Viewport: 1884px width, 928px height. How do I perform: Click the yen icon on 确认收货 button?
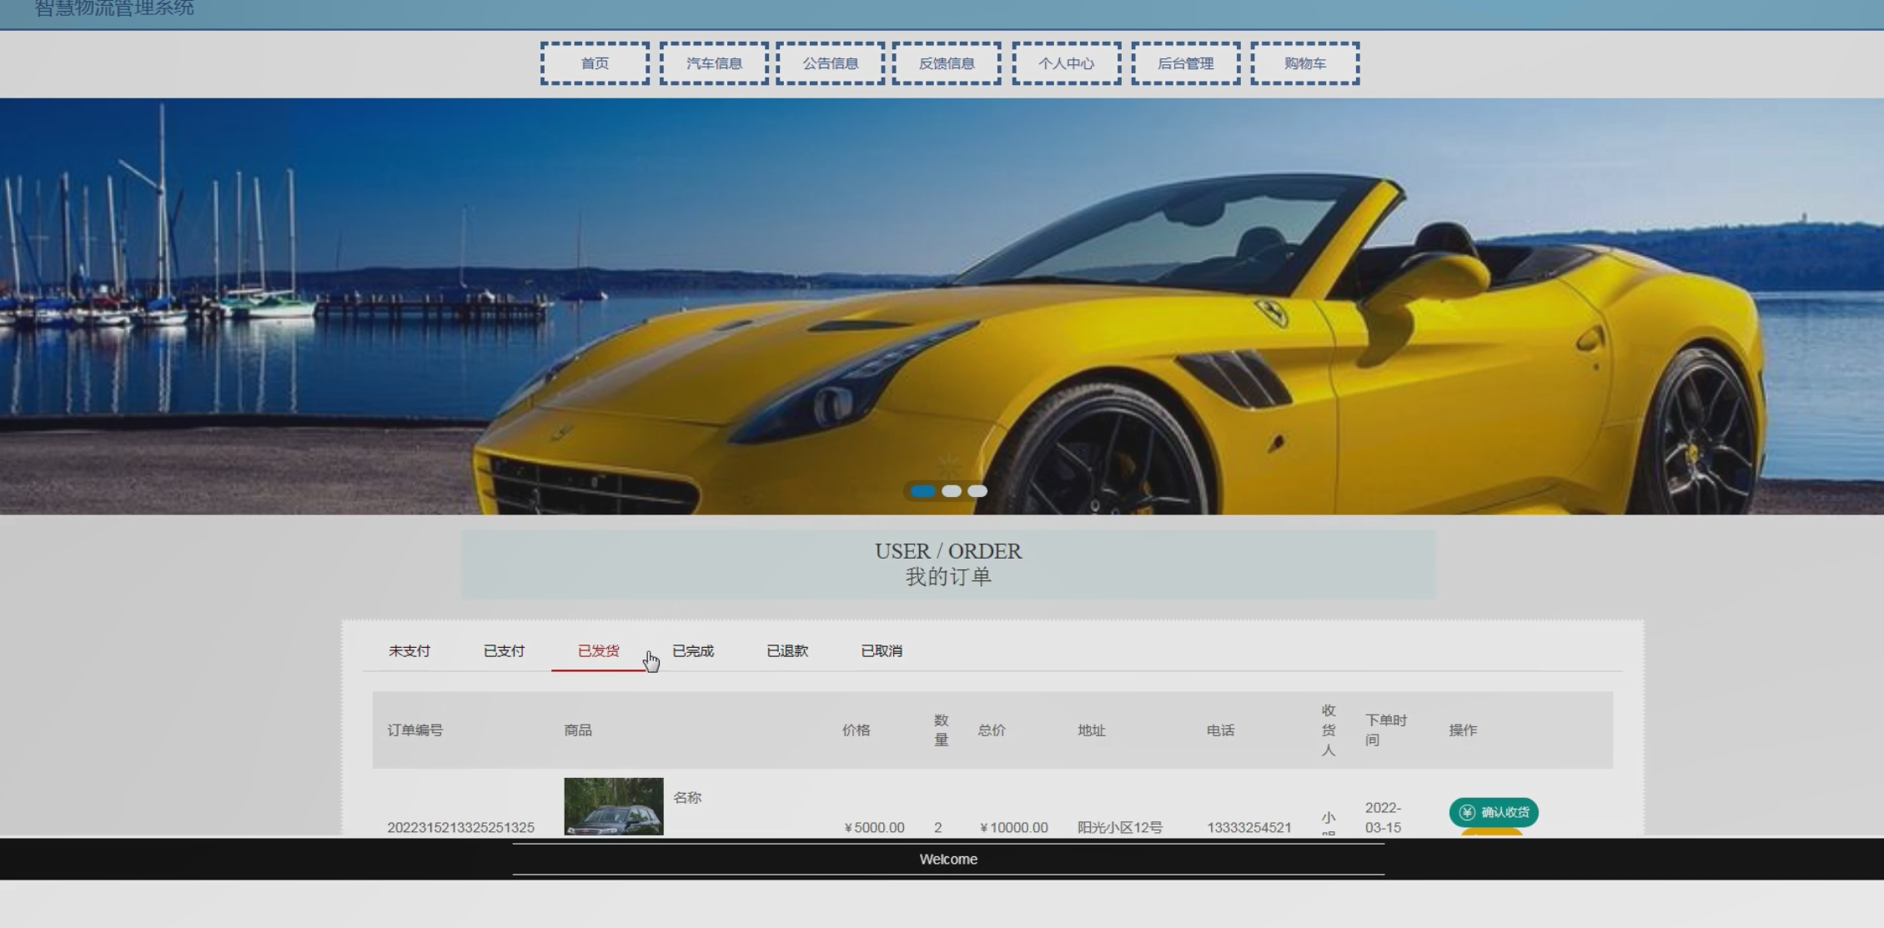coord(1467,812)
